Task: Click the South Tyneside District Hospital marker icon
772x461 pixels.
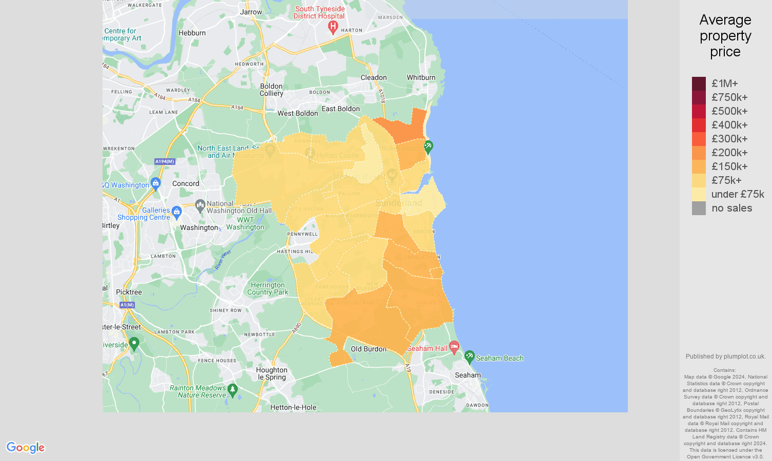Action: pyautogui.click(x=333, y=27)
